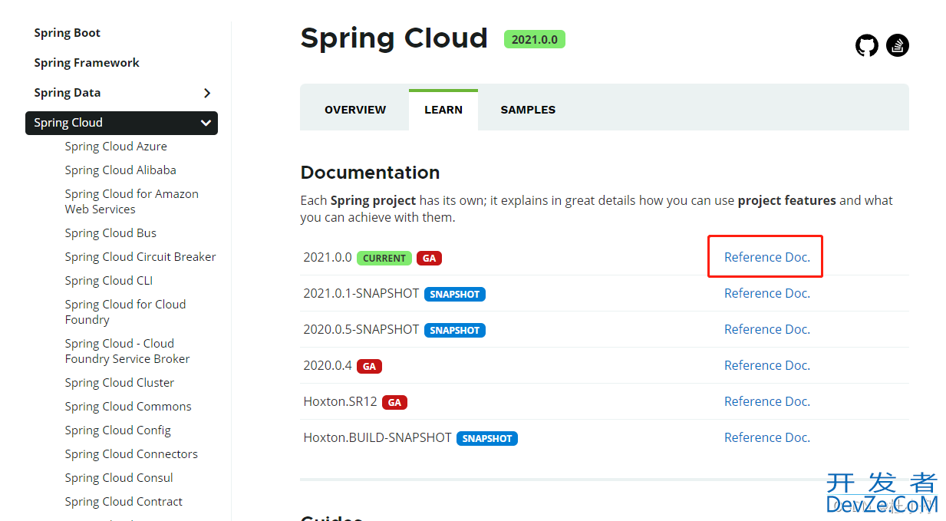Click the 2021.0.0 version badge beside title
Viewport: 946px width, 521px height.
(535, 39)
